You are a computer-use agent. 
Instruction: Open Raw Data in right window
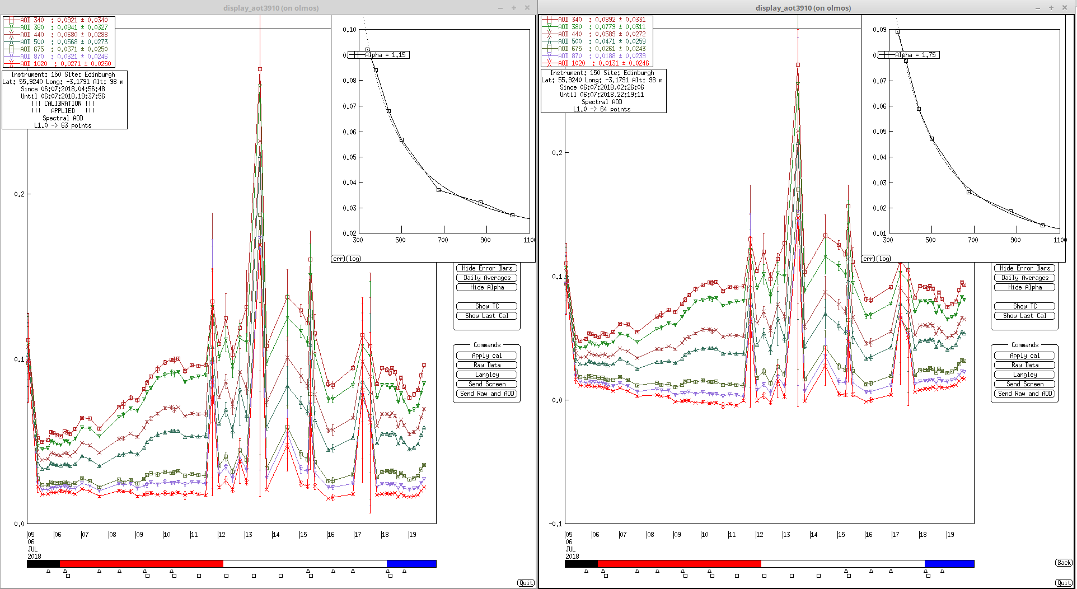pyautogui.click(x=1025, y=365)
